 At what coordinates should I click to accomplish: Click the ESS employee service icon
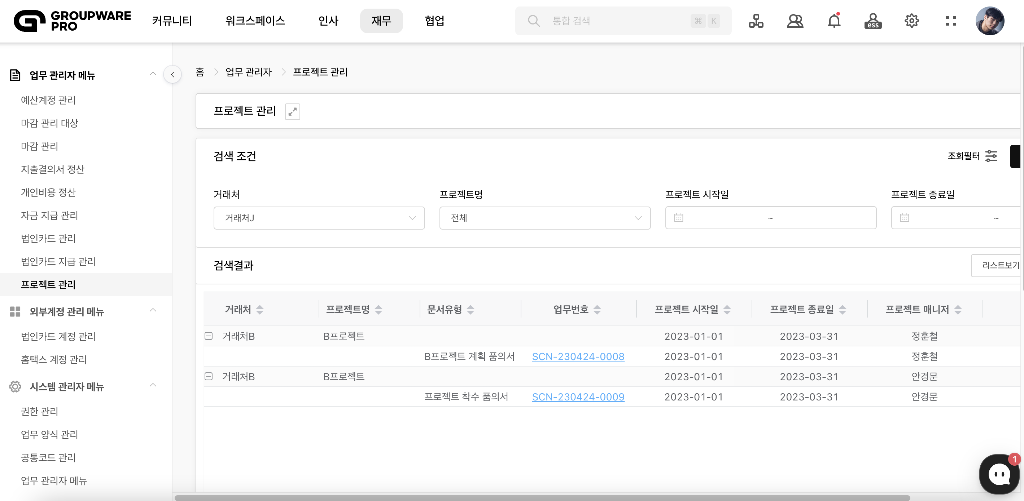click(x=873, y=21)
